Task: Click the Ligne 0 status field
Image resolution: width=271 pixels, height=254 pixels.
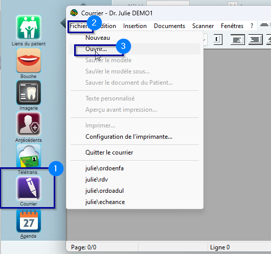Action: click(239, 247)
